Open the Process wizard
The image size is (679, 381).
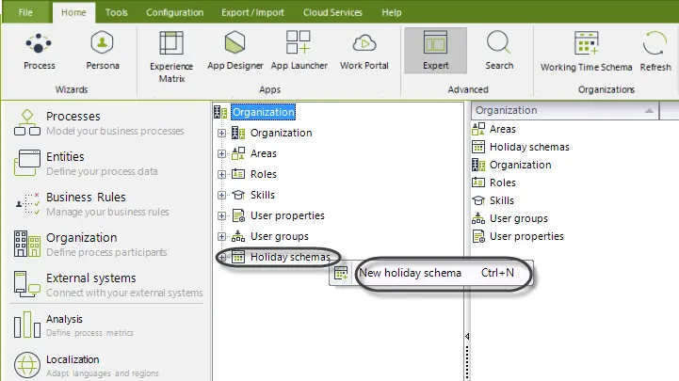click(39, 51)
